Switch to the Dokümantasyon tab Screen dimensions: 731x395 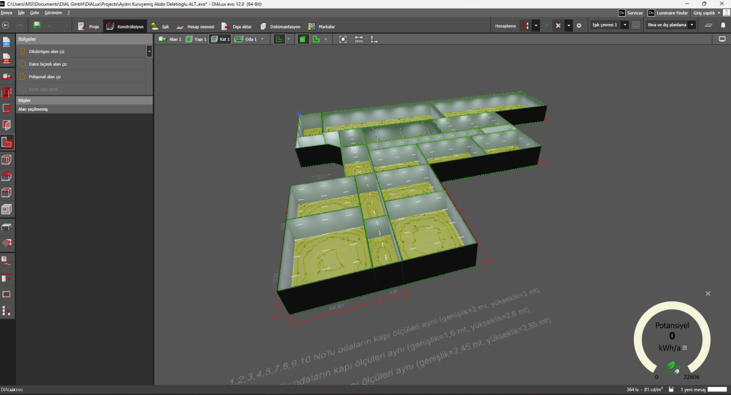click(x=280, y=26)
